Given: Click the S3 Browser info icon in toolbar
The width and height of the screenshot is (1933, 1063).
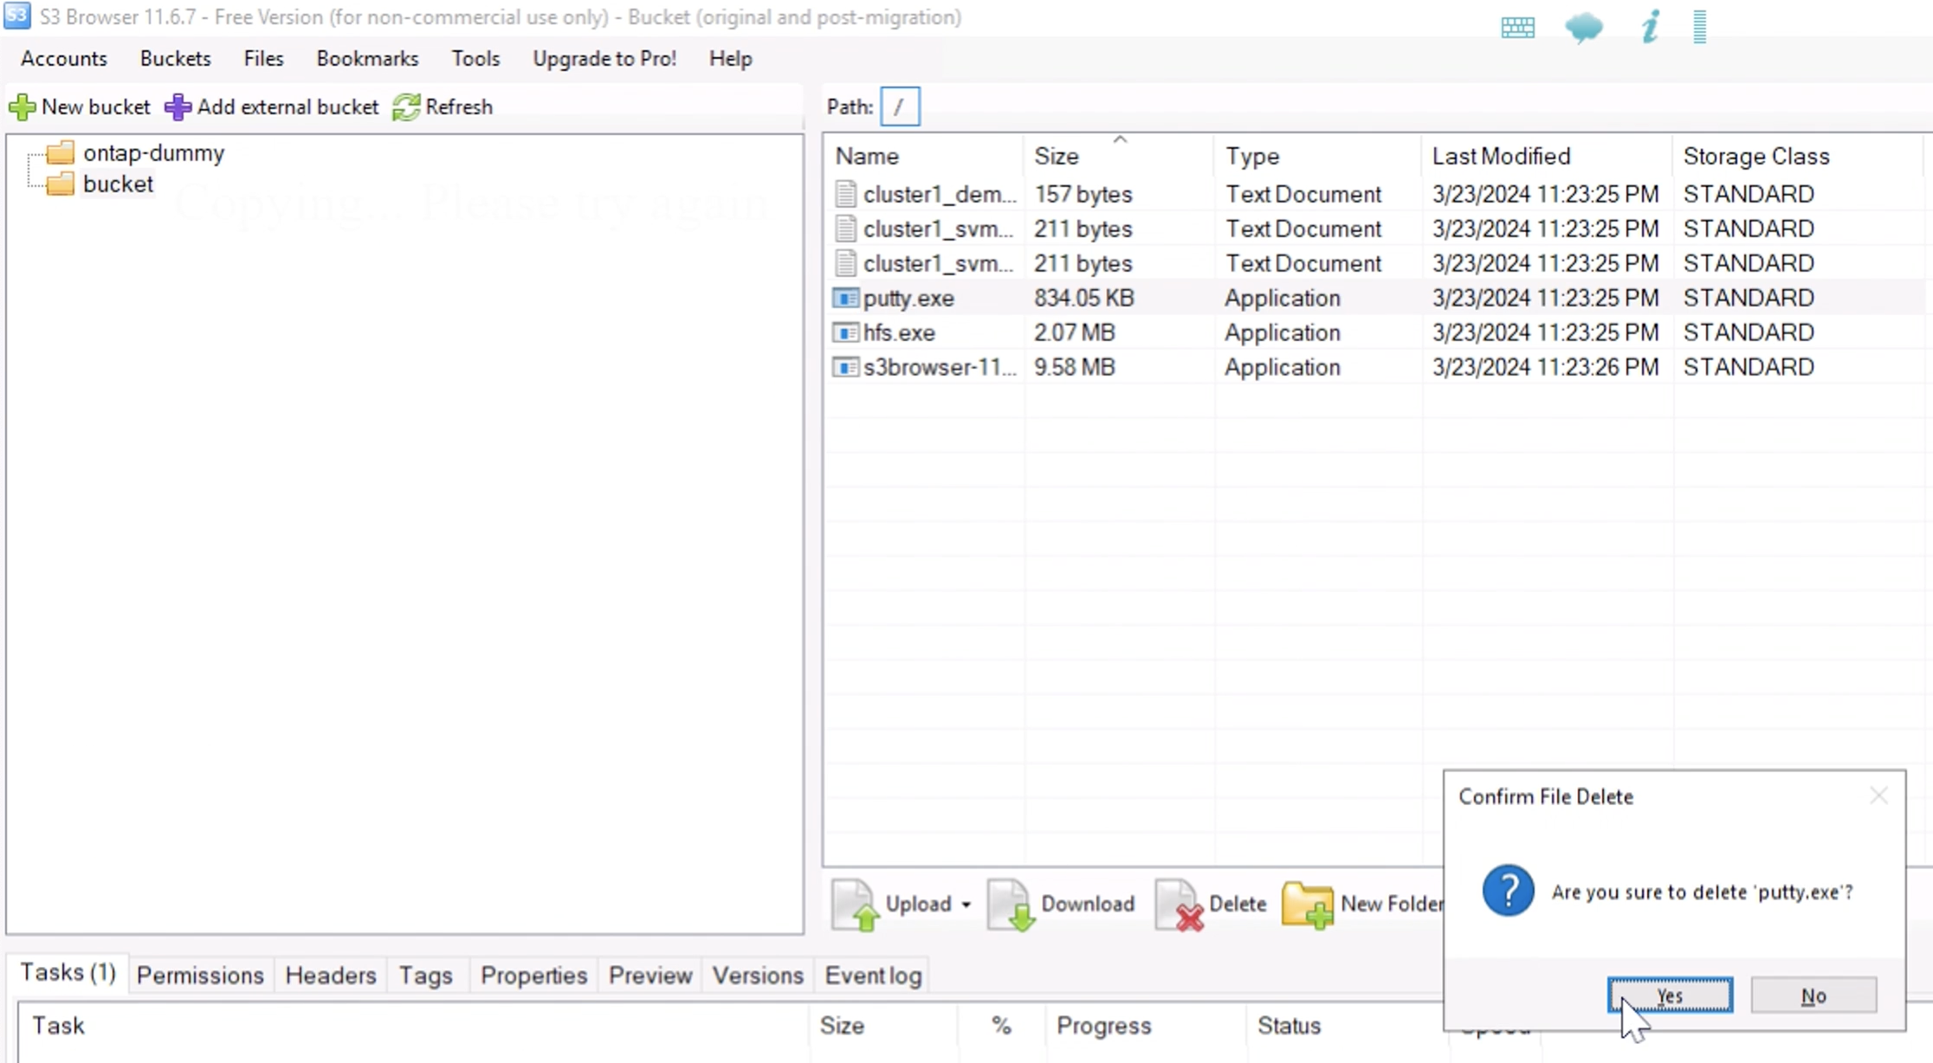Looking at the screenshot, I should click(x=1652, y=26).
